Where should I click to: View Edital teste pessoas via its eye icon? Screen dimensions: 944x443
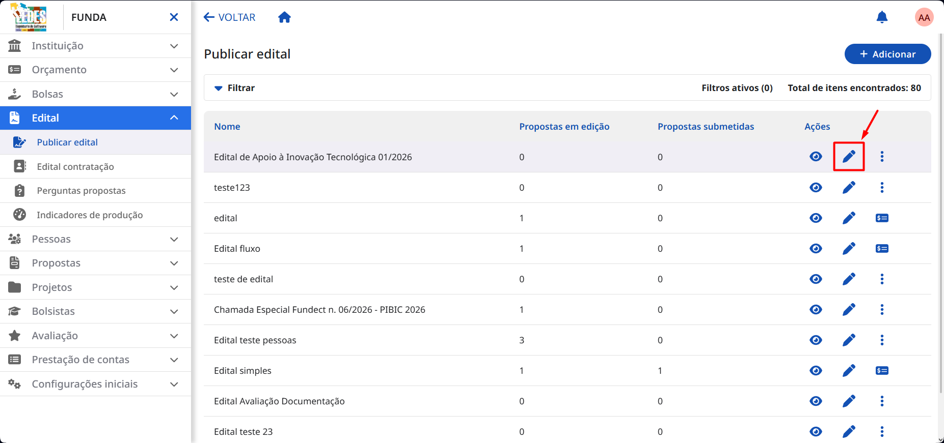pyautogui.click(x=816, y=340)
